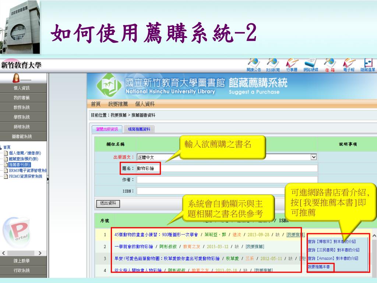Open the 電子報 newsletter icon

point(349,65)
